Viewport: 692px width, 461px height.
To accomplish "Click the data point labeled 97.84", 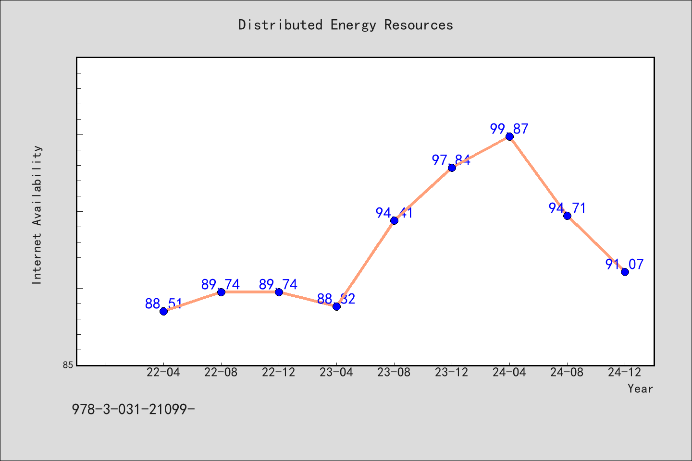I will [x=452, y=168].
